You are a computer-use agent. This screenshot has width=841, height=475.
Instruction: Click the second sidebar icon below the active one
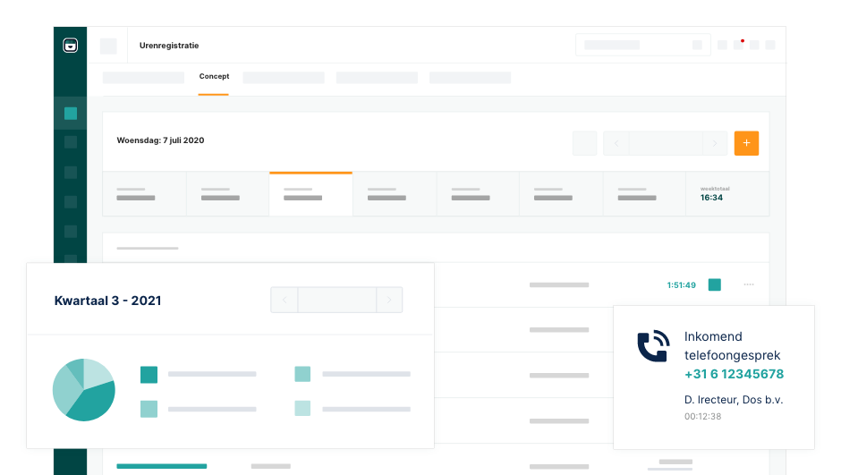(71, 172)
